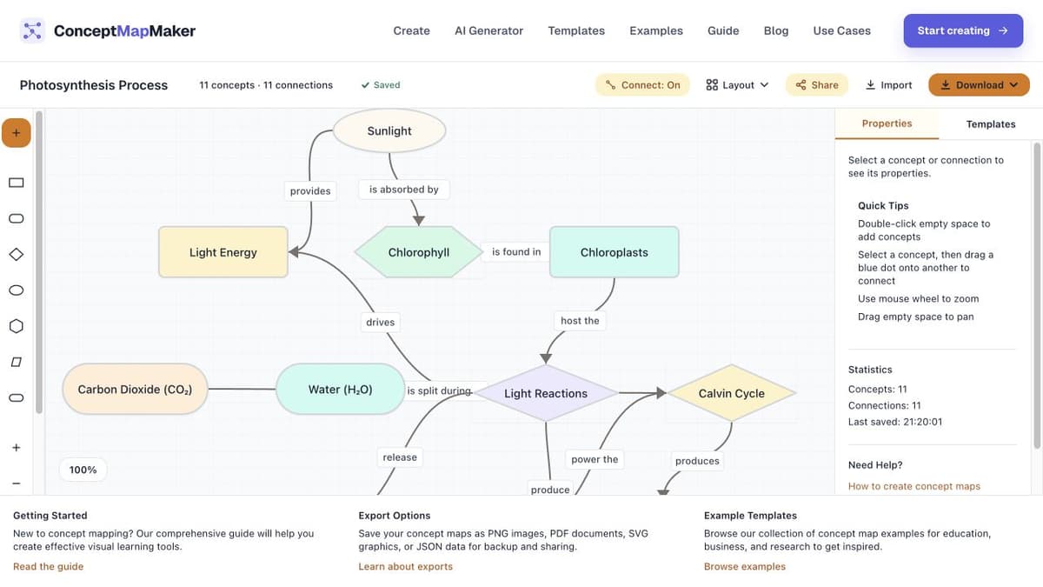1043x587 pixels.
Task: Select the Calvin Cycle diamond node
Action: [x=732, y=393]
